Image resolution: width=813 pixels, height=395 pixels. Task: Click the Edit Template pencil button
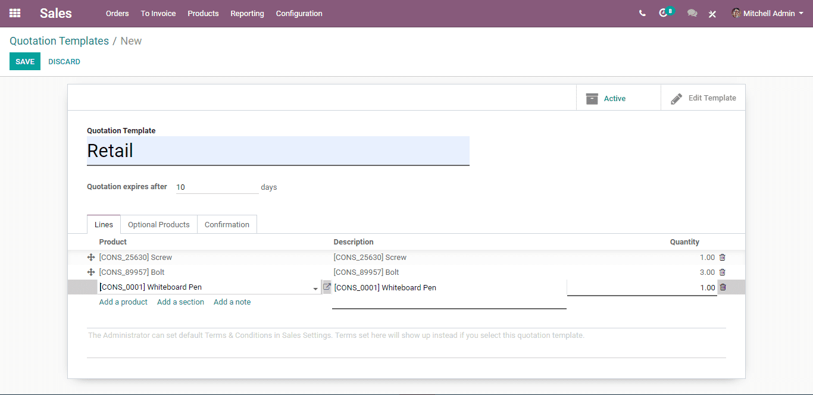[x=703, y=98]
